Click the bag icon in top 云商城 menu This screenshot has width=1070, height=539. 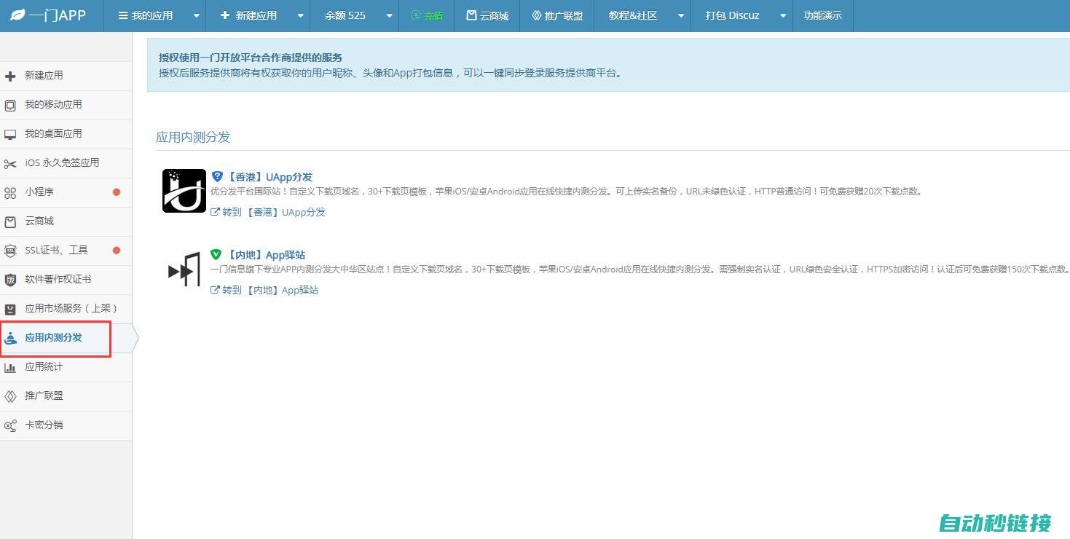point(471,15)
